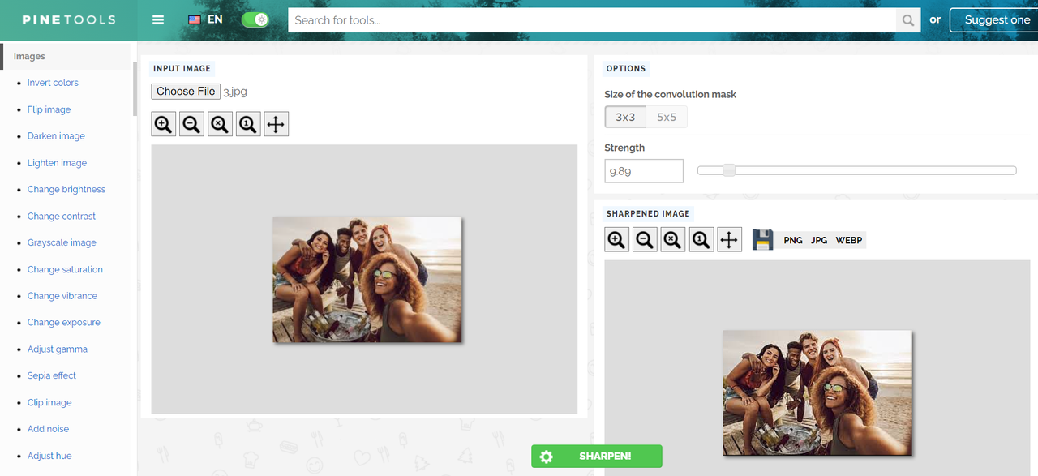Open the Sepia effect tool
The image size is (1038, 476).
tap(52, 375)
